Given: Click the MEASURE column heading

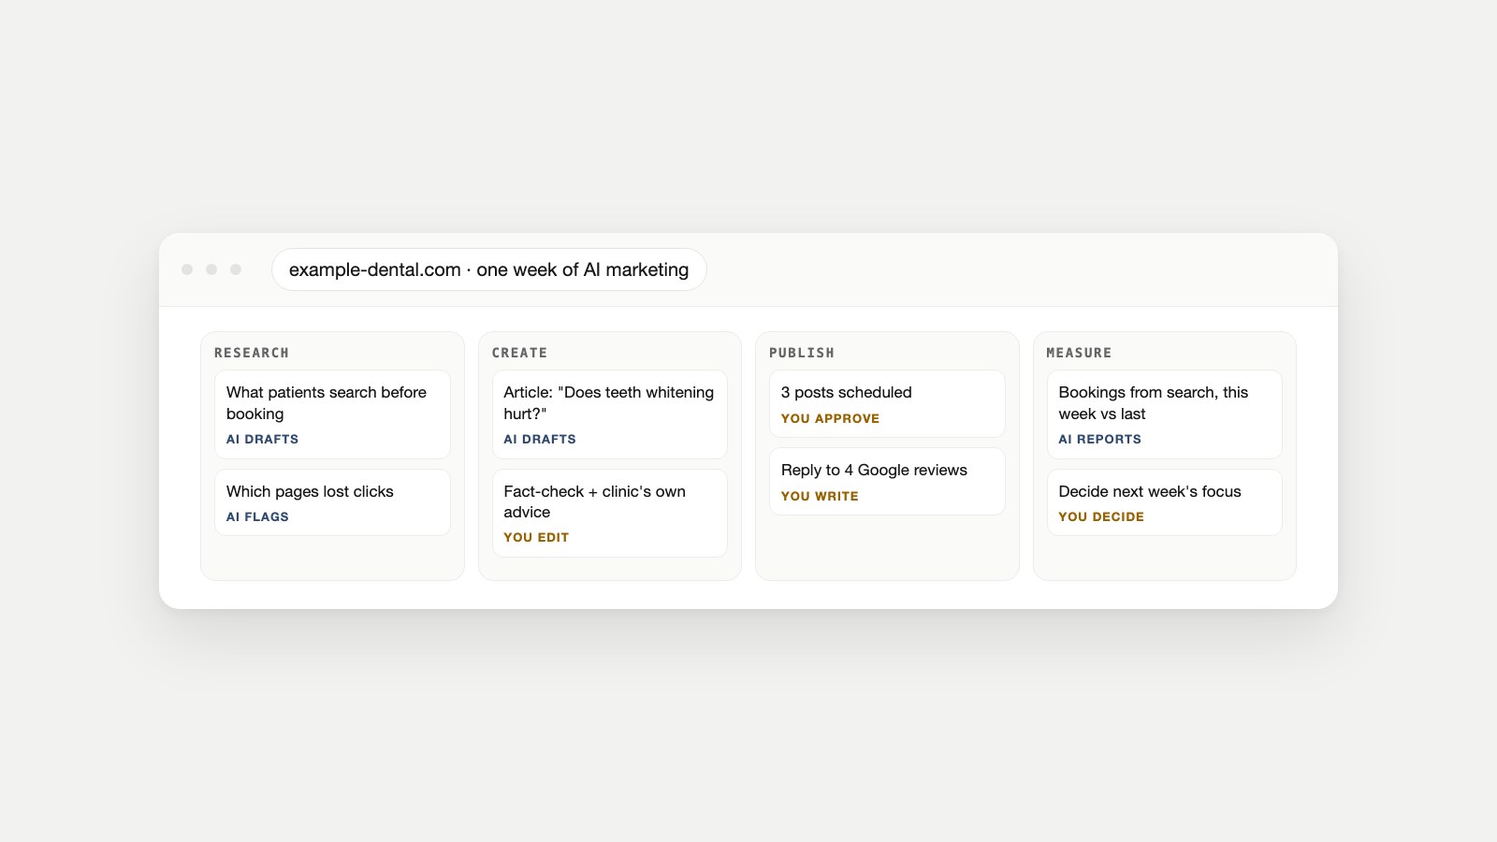Looking at the screenshot, I should click(x=1079, y=353).
